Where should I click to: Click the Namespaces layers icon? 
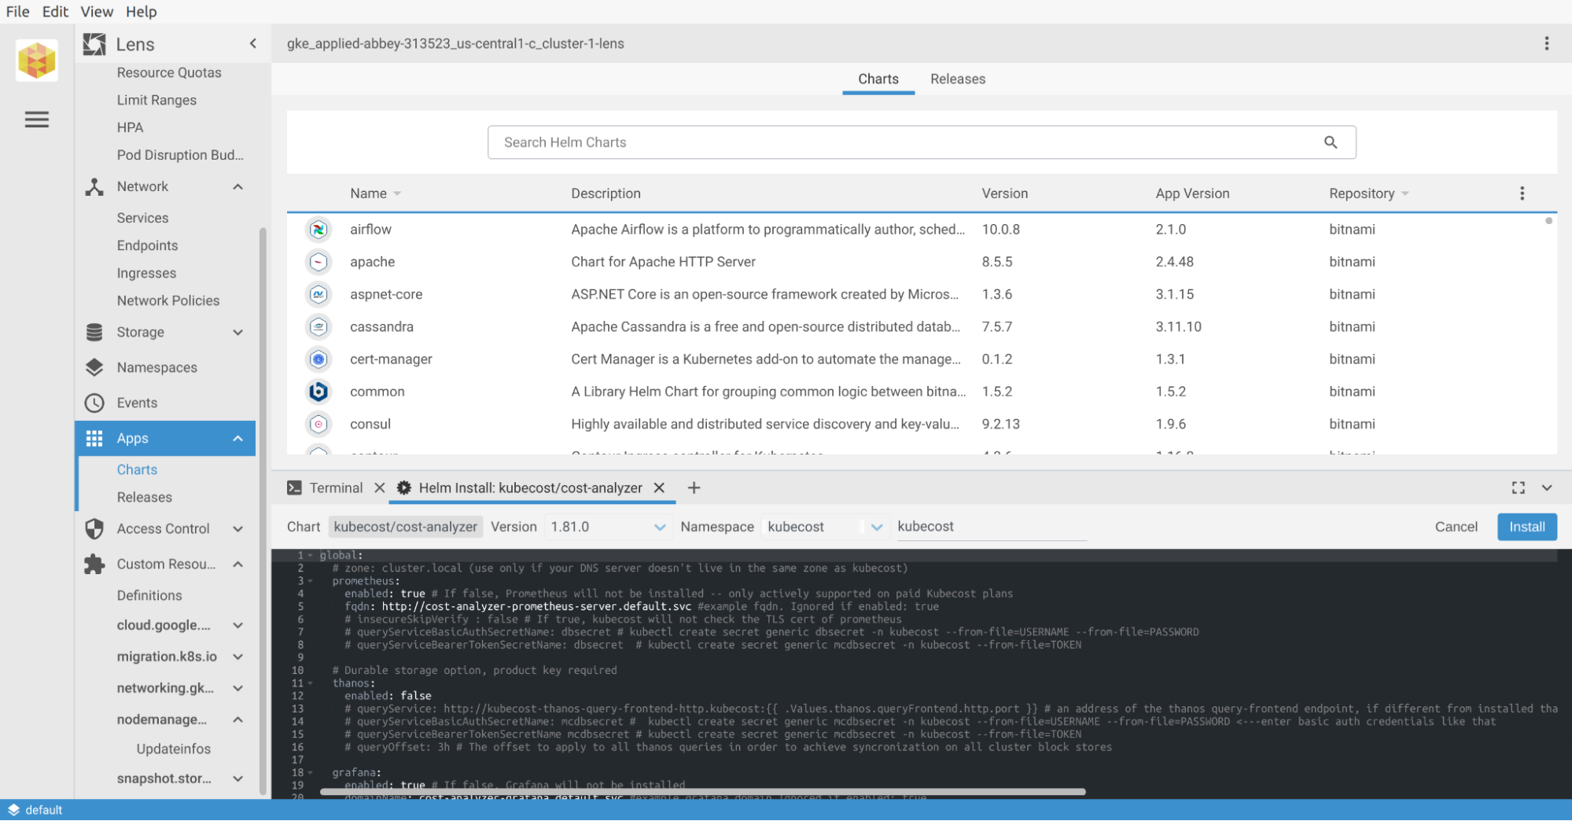94,367
